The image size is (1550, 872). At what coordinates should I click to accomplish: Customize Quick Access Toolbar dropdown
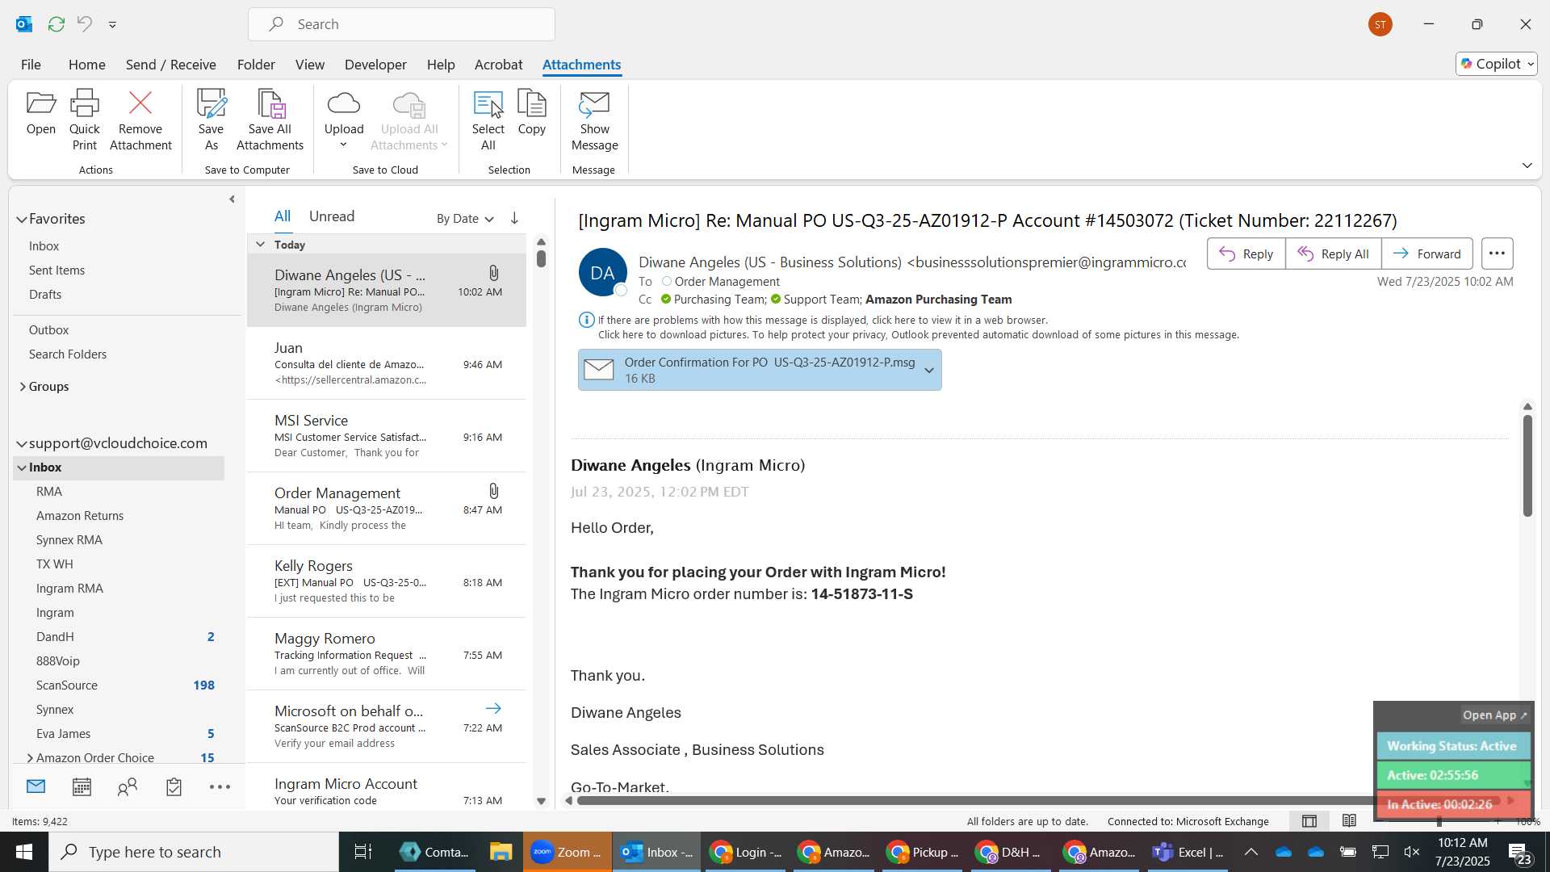pyautogui.click(x=112, y=24)
